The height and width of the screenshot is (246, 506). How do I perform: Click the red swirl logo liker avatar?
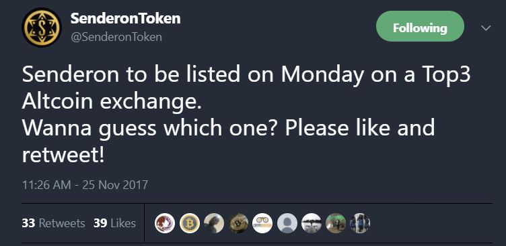pos(165,223)
